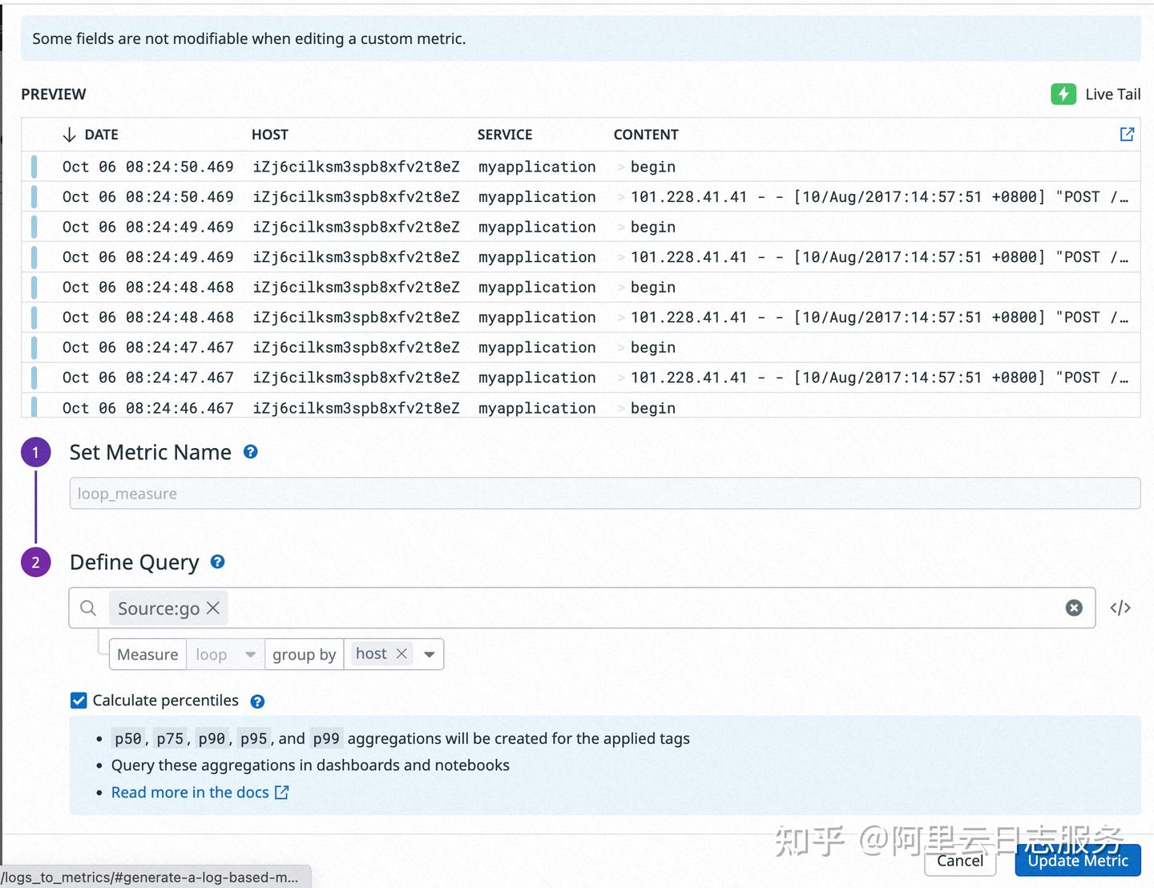Disable the Calculate percentiles option
Viewport: 1154px width, 888px height.
[x=78, y=700]
